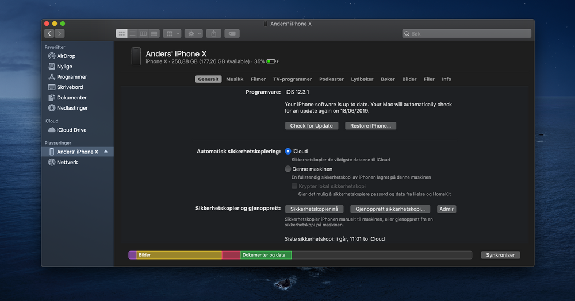Click Check for Update button
Image resolution: width=575 pixels, height=301 pixels.
pos(311,126)
